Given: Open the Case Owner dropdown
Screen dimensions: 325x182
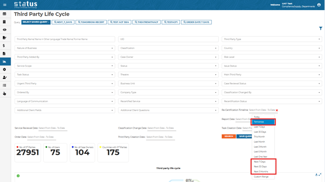Looking at the screenshot, I should [168, 57].
